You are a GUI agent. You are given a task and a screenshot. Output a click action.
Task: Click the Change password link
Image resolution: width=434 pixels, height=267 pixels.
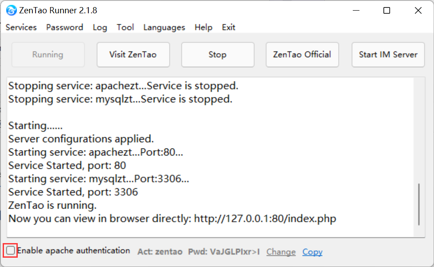pyautogui.click(x=281, y=252)
